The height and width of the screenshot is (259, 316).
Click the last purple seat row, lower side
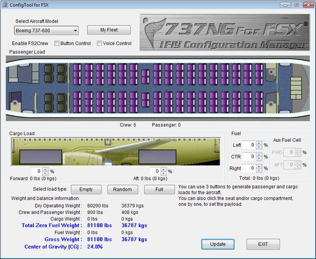[259, 102]
